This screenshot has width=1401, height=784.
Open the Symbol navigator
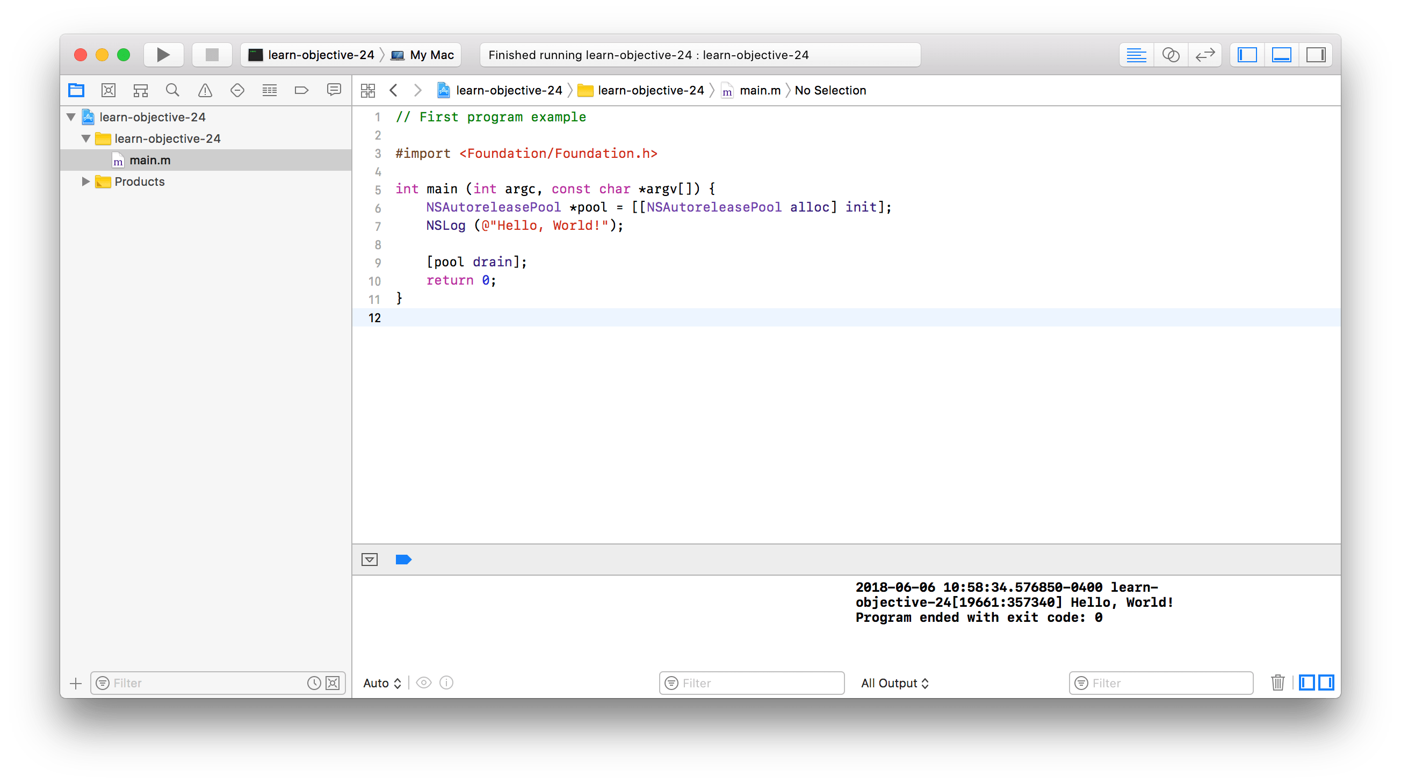pyautogui.click(x=140, y=90)
